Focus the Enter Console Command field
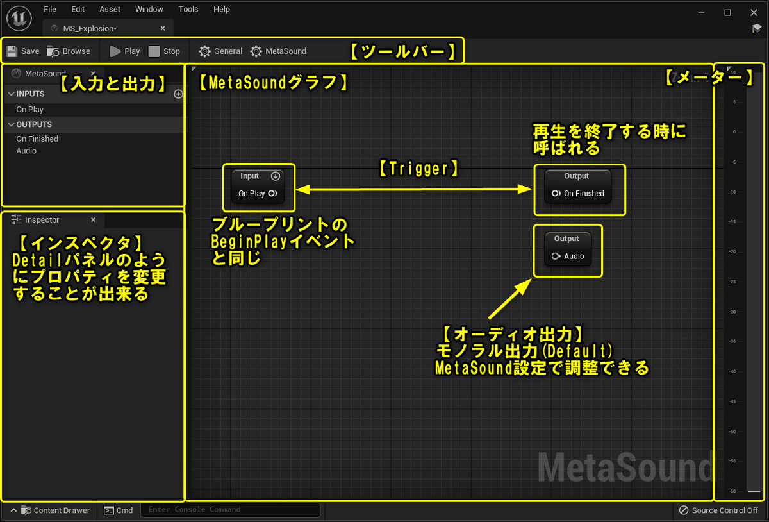769x522 pixels. tap(230, 510)
